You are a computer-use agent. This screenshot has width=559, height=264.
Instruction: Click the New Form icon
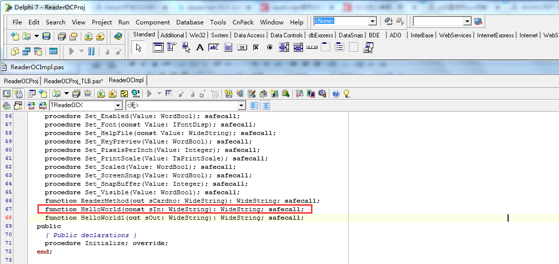click(x=53, y=52)
